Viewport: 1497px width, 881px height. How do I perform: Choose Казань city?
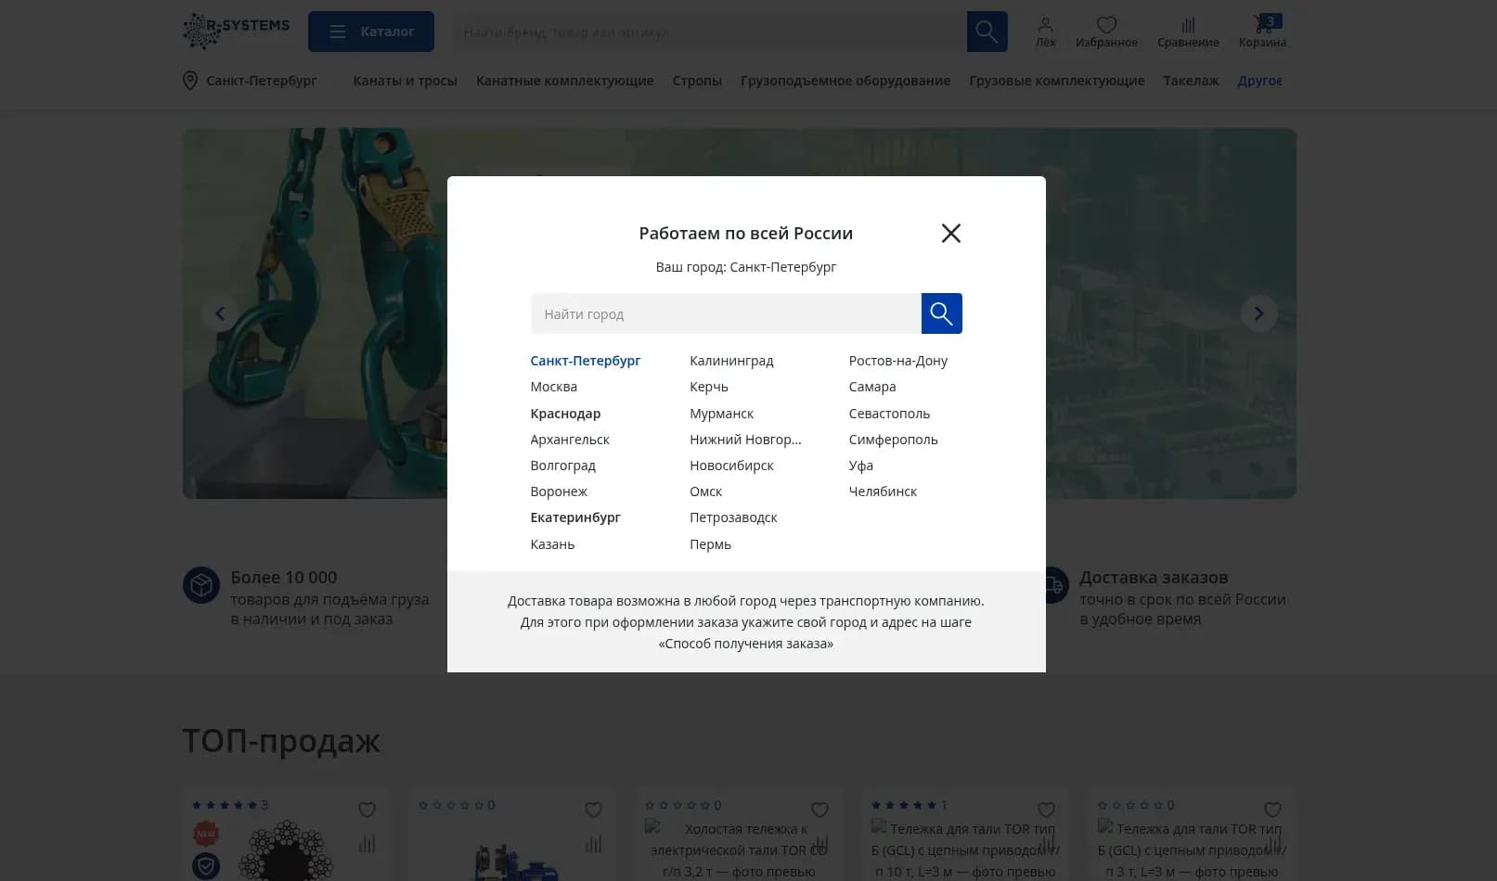552,544
